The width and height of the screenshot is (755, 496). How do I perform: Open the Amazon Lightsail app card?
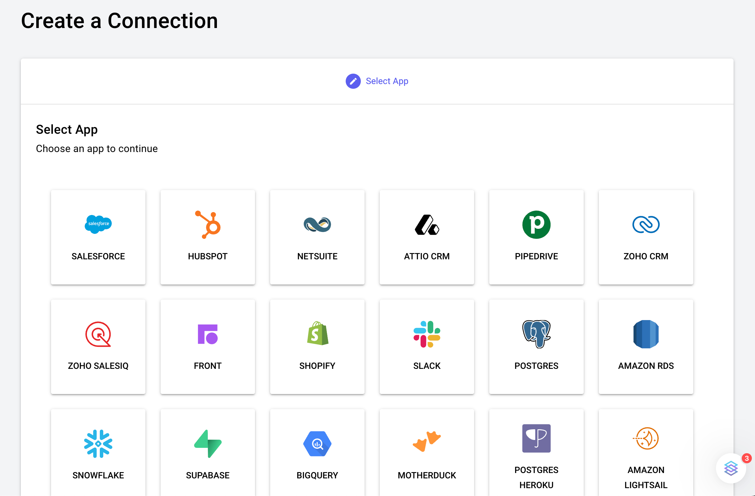click(645, 454)
